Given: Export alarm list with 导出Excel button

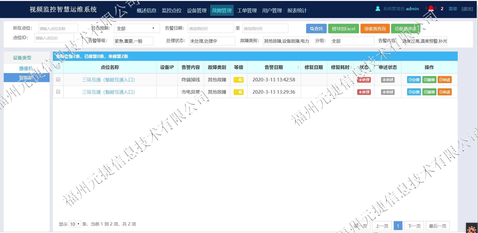Looking at the screenshot, I should point(343,29).
